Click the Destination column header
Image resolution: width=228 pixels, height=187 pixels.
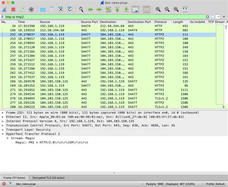pyautogui.click(x=113, y=22)
